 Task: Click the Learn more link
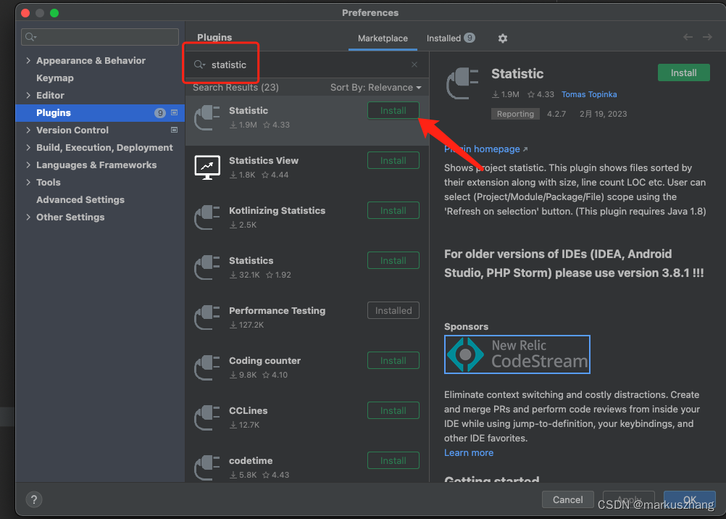pos(469,453)
